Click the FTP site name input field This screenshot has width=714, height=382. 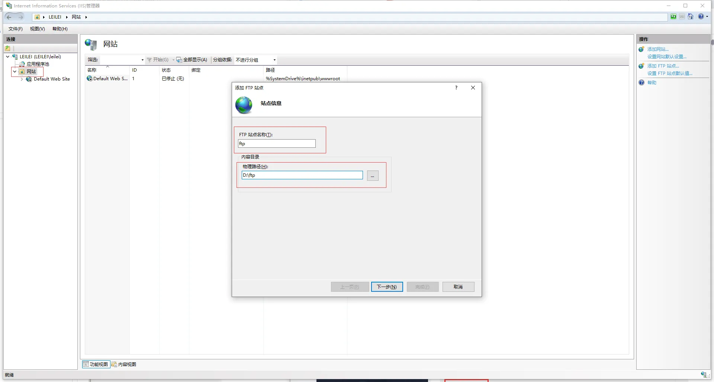tap(277, 144)
